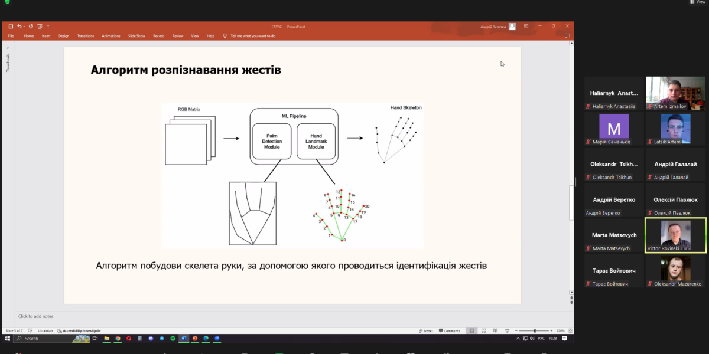Viewport: 709px width, 354px height.
Task: Start presentation from beginning via toolbar icon
Action: pos(40,27)
